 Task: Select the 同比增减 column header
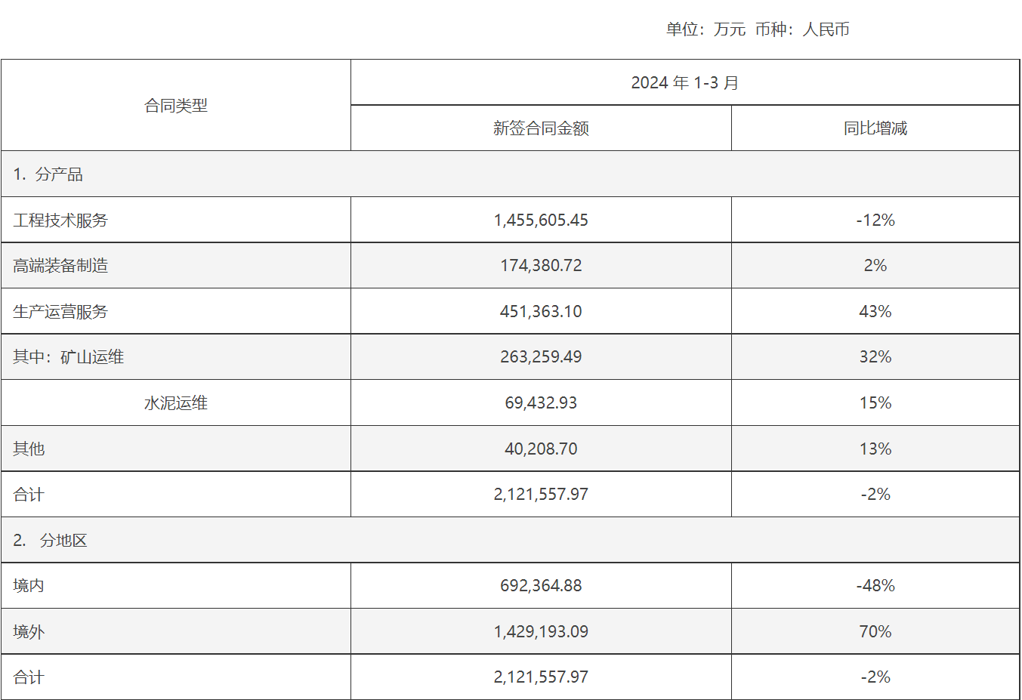click(875, 128)
